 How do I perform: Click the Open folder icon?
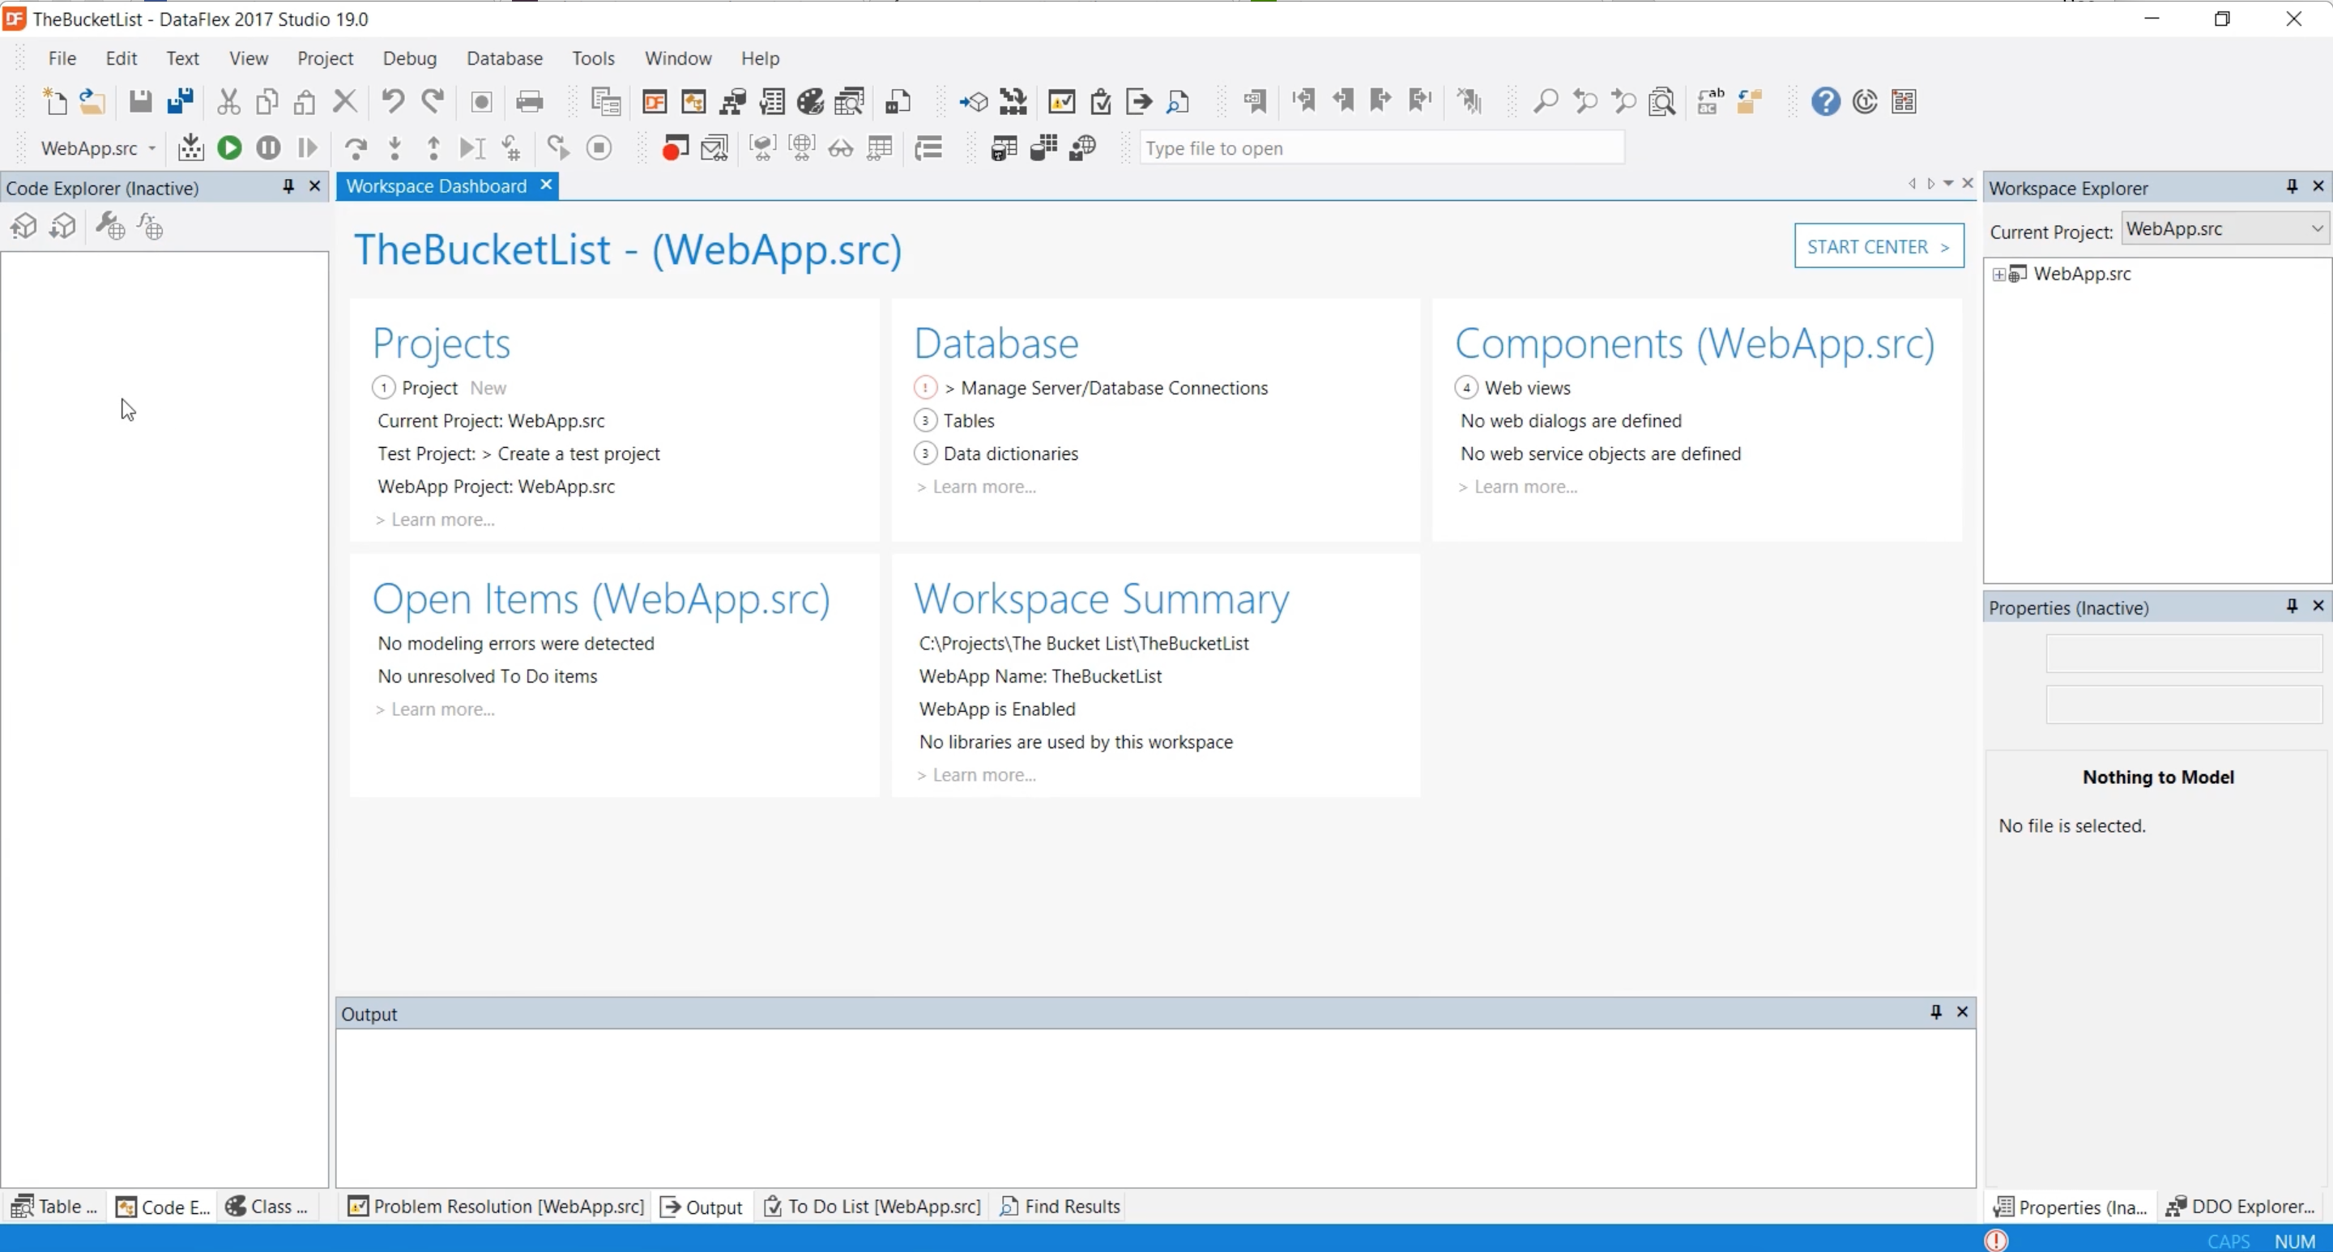click(92, 101)
